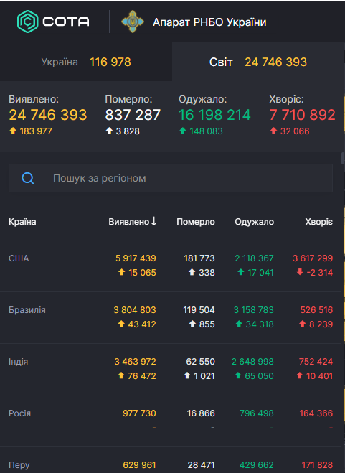Select the Росія country row name

coord(19,413)
